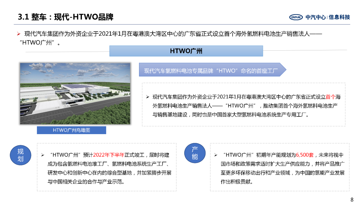Click the blue 产能 circle badge
Viewport: 364px width, 205px height.
tap(195, 153)
